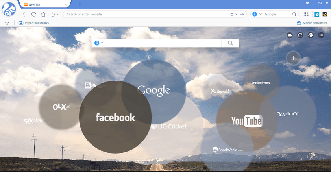Add a new speed dial with plus circle

point(293,58)
